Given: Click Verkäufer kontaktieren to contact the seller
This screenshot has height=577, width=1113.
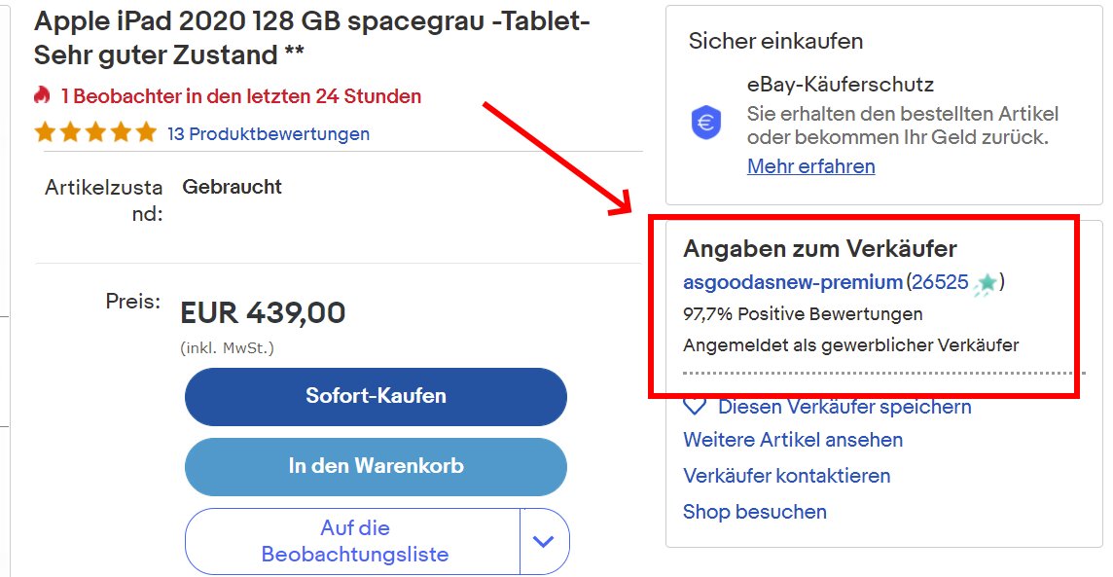Looking at the screenshot, I should (x=785, y=476).
